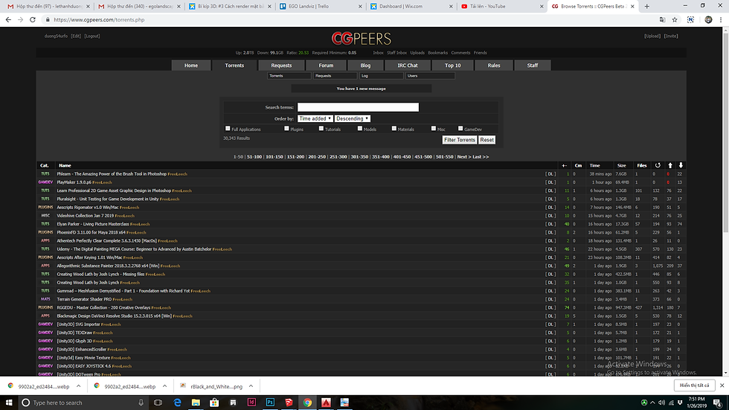Viewport: 729px width, 410px height.
Task: Click the CGPeers logo
Action: pyautogui.click(x=362, y=38)
